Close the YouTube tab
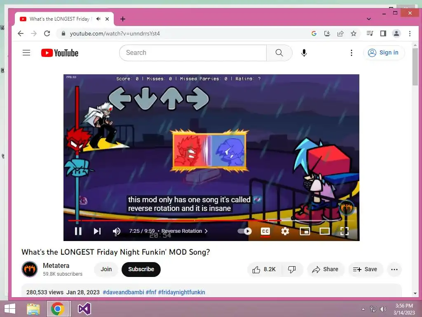Screen dimensions: 422x317 [107, 19]
